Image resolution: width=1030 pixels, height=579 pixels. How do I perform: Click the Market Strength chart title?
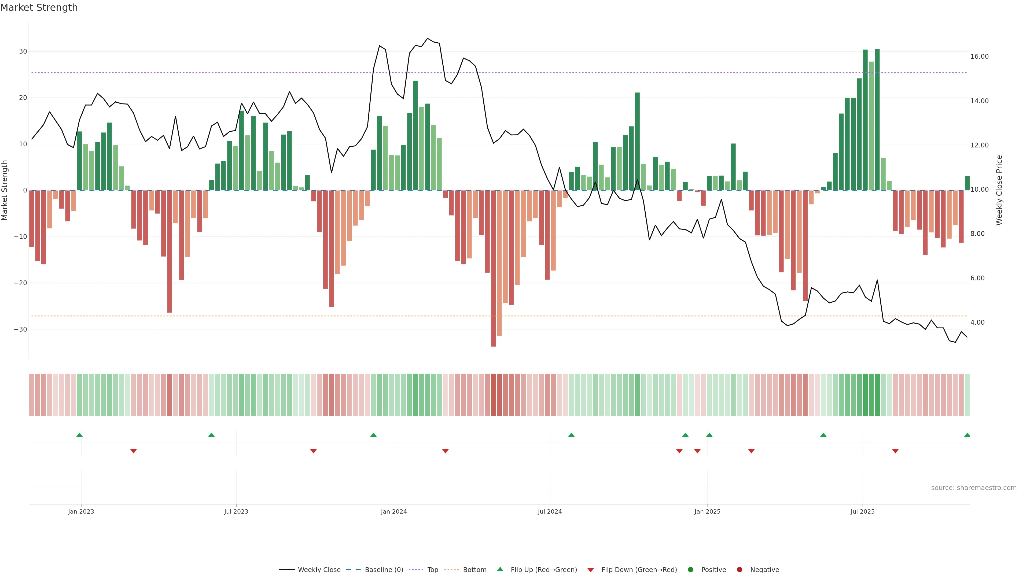[x=39, y=8]
